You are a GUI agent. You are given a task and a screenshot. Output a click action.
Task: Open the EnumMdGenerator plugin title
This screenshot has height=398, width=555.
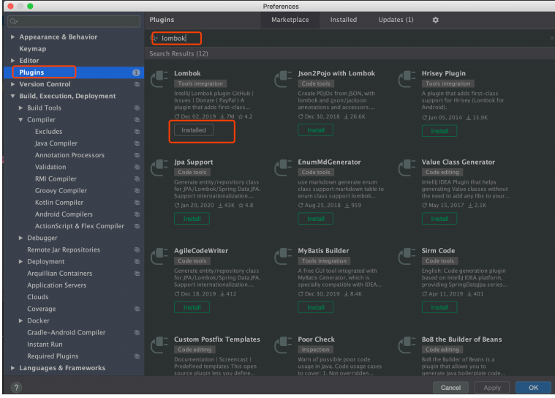(329, 162)
